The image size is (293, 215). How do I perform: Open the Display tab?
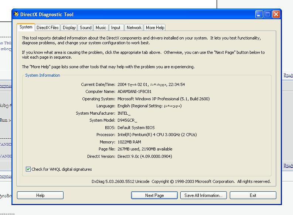pyautogui.click(x=69, y=28)
